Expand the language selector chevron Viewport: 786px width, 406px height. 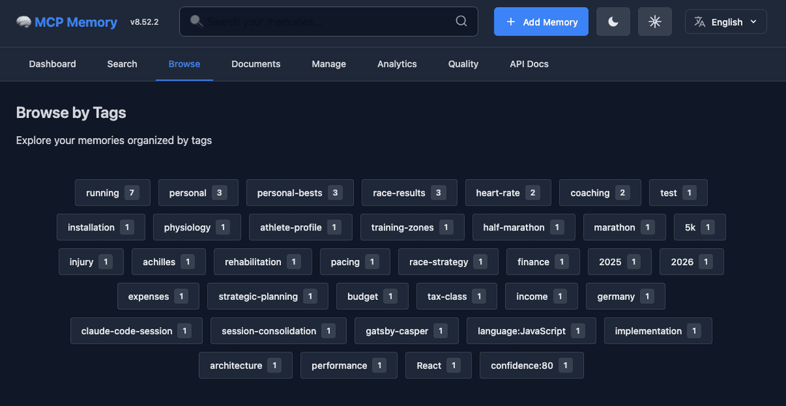(x=755, y=21)
